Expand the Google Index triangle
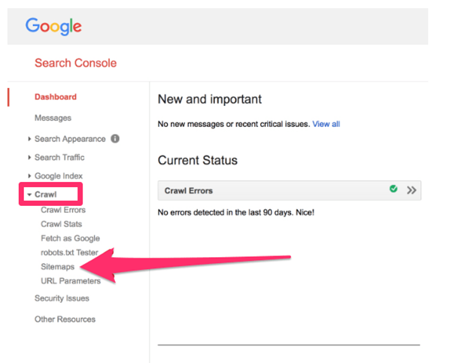452x363 pixels. 29,176
